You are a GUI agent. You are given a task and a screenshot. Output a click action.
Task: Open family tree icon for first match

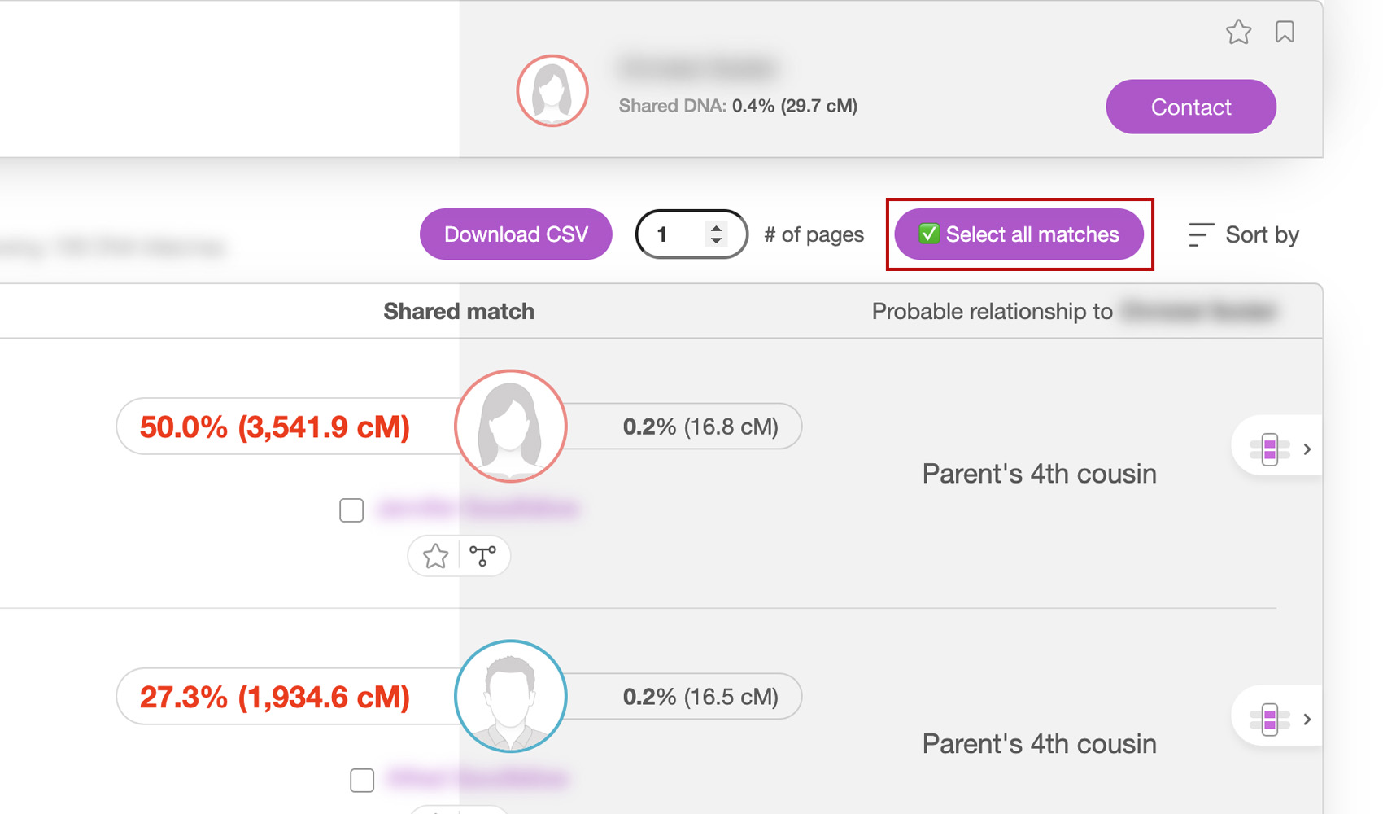coord(482,556)
